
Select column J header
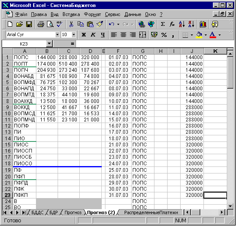pyautogui.click(x=192, y=51)
